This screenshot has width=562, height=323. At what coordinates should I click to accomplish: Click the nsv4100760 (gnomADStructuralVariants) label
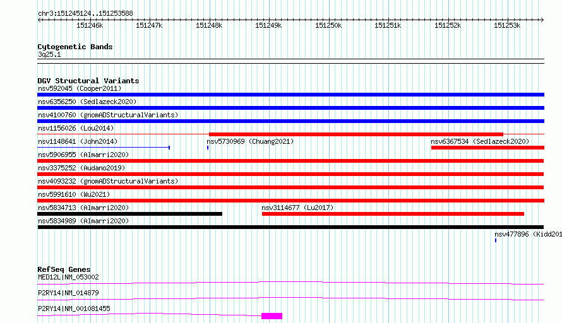(108, 115)
